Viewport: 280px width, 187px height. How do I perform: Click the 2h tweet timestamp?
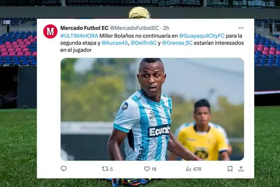click(x=166, y=28)
